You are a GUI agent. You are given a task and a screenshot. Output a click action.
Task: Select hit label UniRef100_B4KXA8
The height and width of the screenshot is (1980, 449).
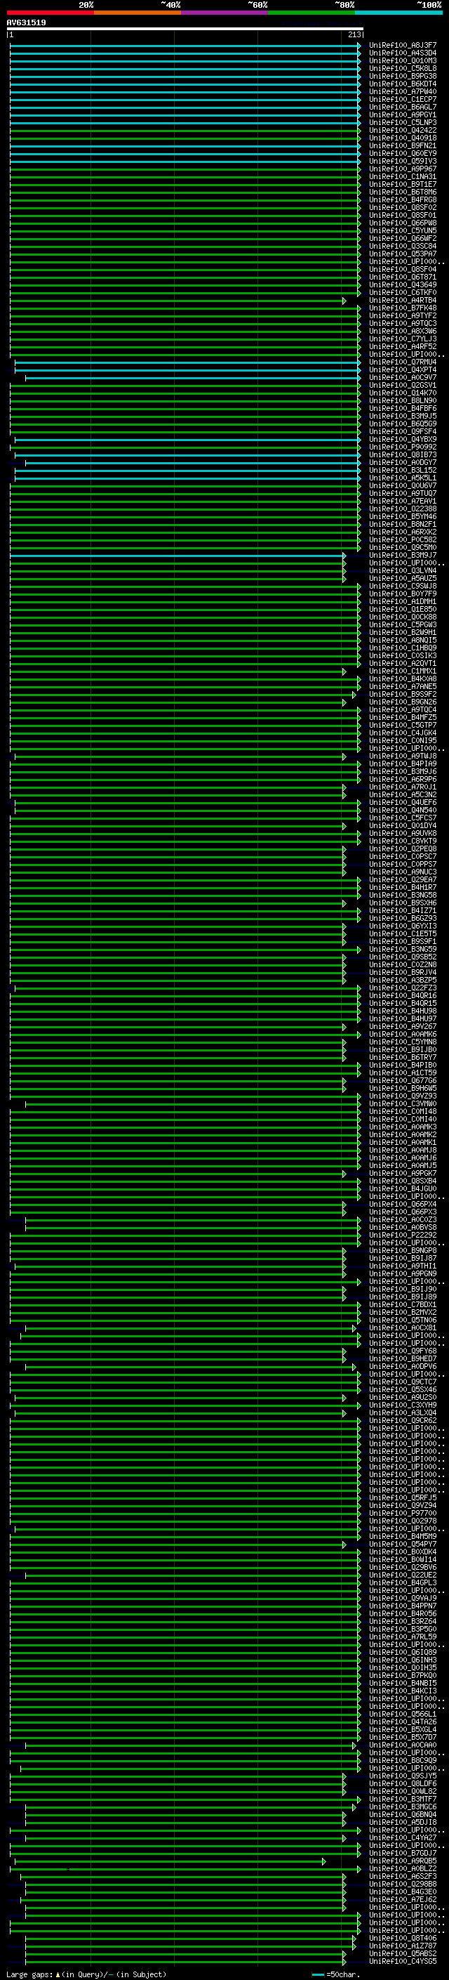403,679
